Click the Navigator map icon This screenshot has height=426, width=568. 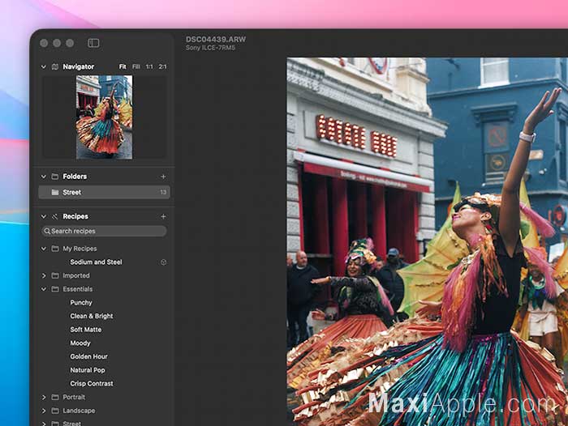pos(55,66)
